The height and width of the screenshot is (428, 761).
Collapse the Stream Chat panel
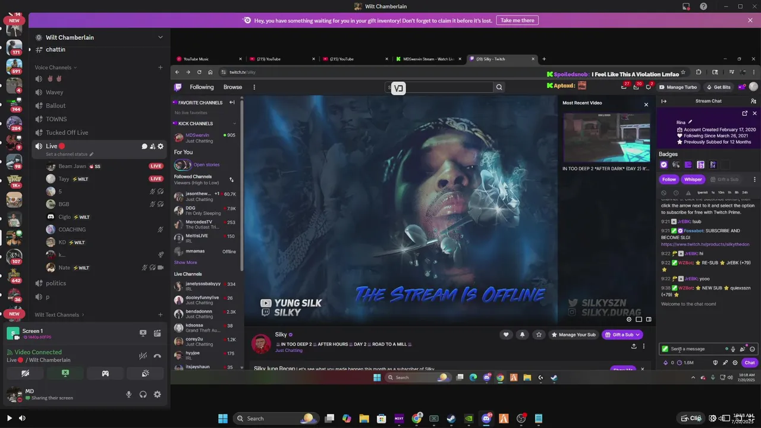tap(664, 101)
